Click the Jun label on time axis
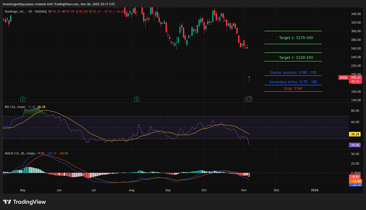The image size is (366, 210). (x=59, y=190)
